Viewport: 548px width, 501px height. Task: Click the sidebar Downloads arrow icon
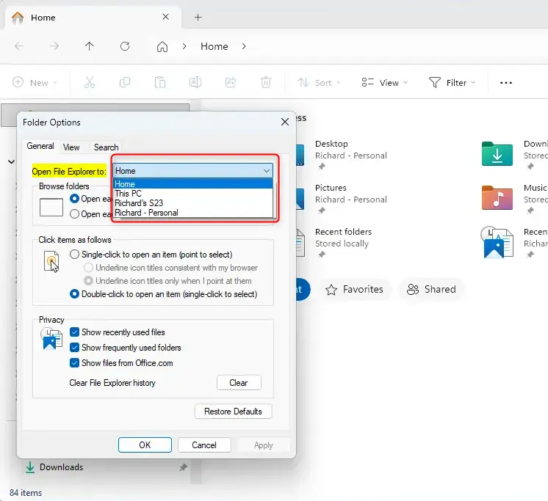click(x=30, y=467)
